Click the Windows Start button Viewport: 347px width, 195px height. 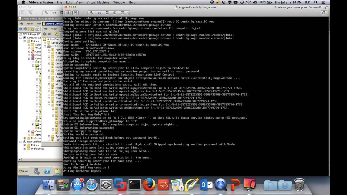(x=24, y=171)
